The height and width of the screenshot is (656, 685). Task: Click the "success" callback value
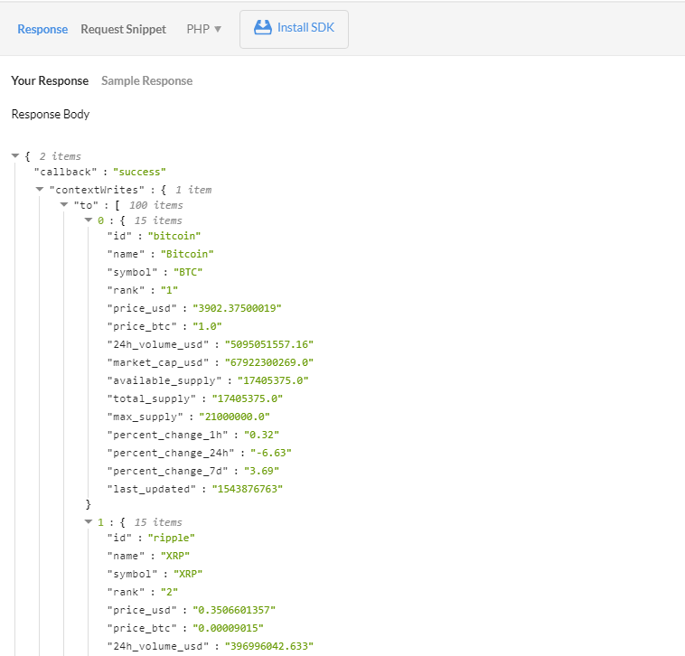point(139,172)
